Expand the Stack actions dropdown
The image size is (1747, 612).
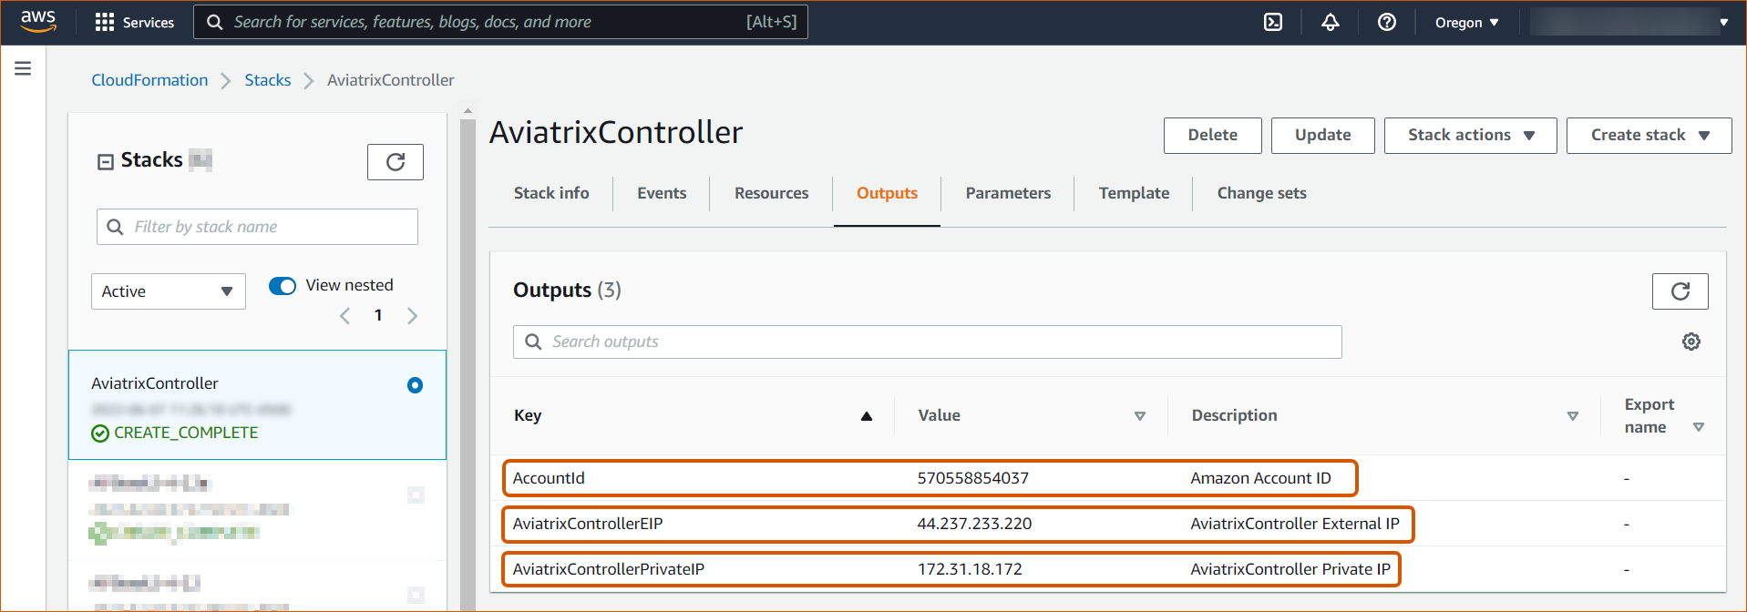click(1471, 136)
